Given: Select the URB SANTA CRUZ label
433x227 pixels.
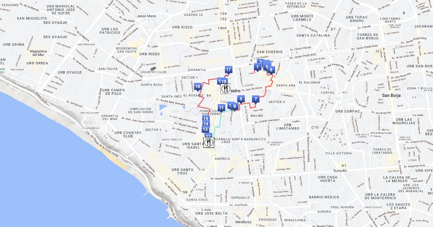Looking at the screenshot, I should (x=182, y=171).
